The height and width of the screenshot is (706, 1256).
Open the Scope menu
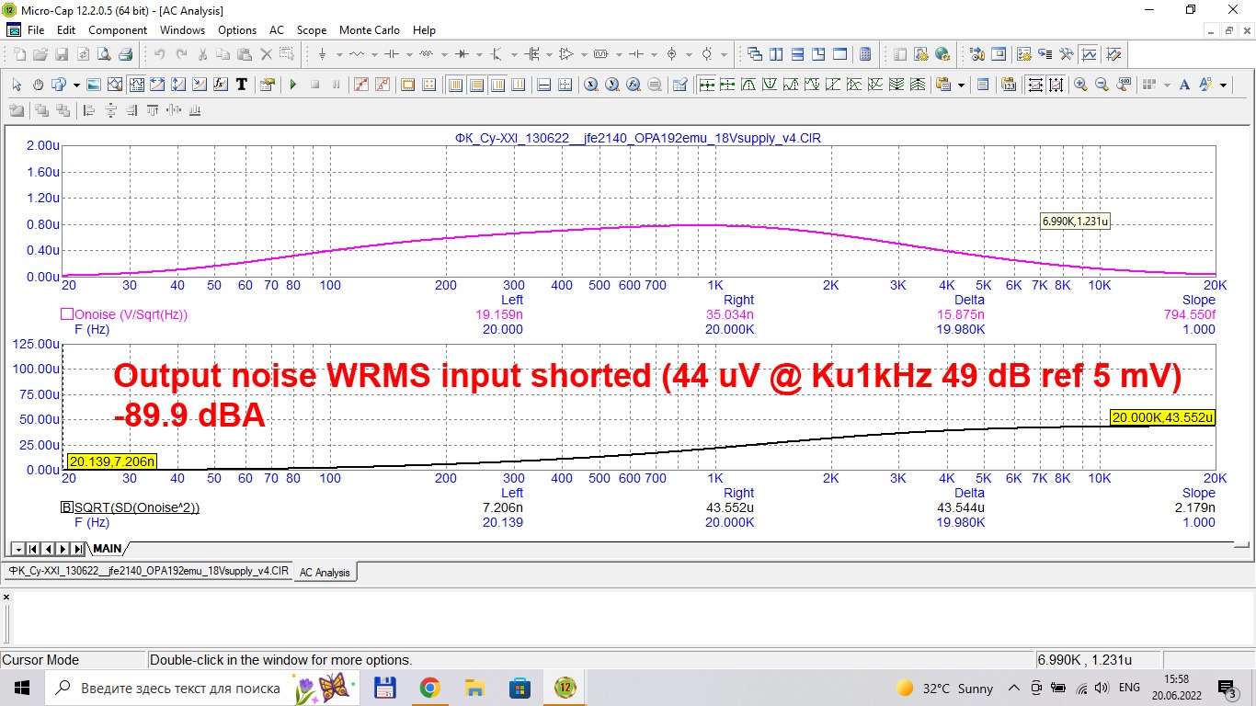pyautogui.click(x=312, y=29)
